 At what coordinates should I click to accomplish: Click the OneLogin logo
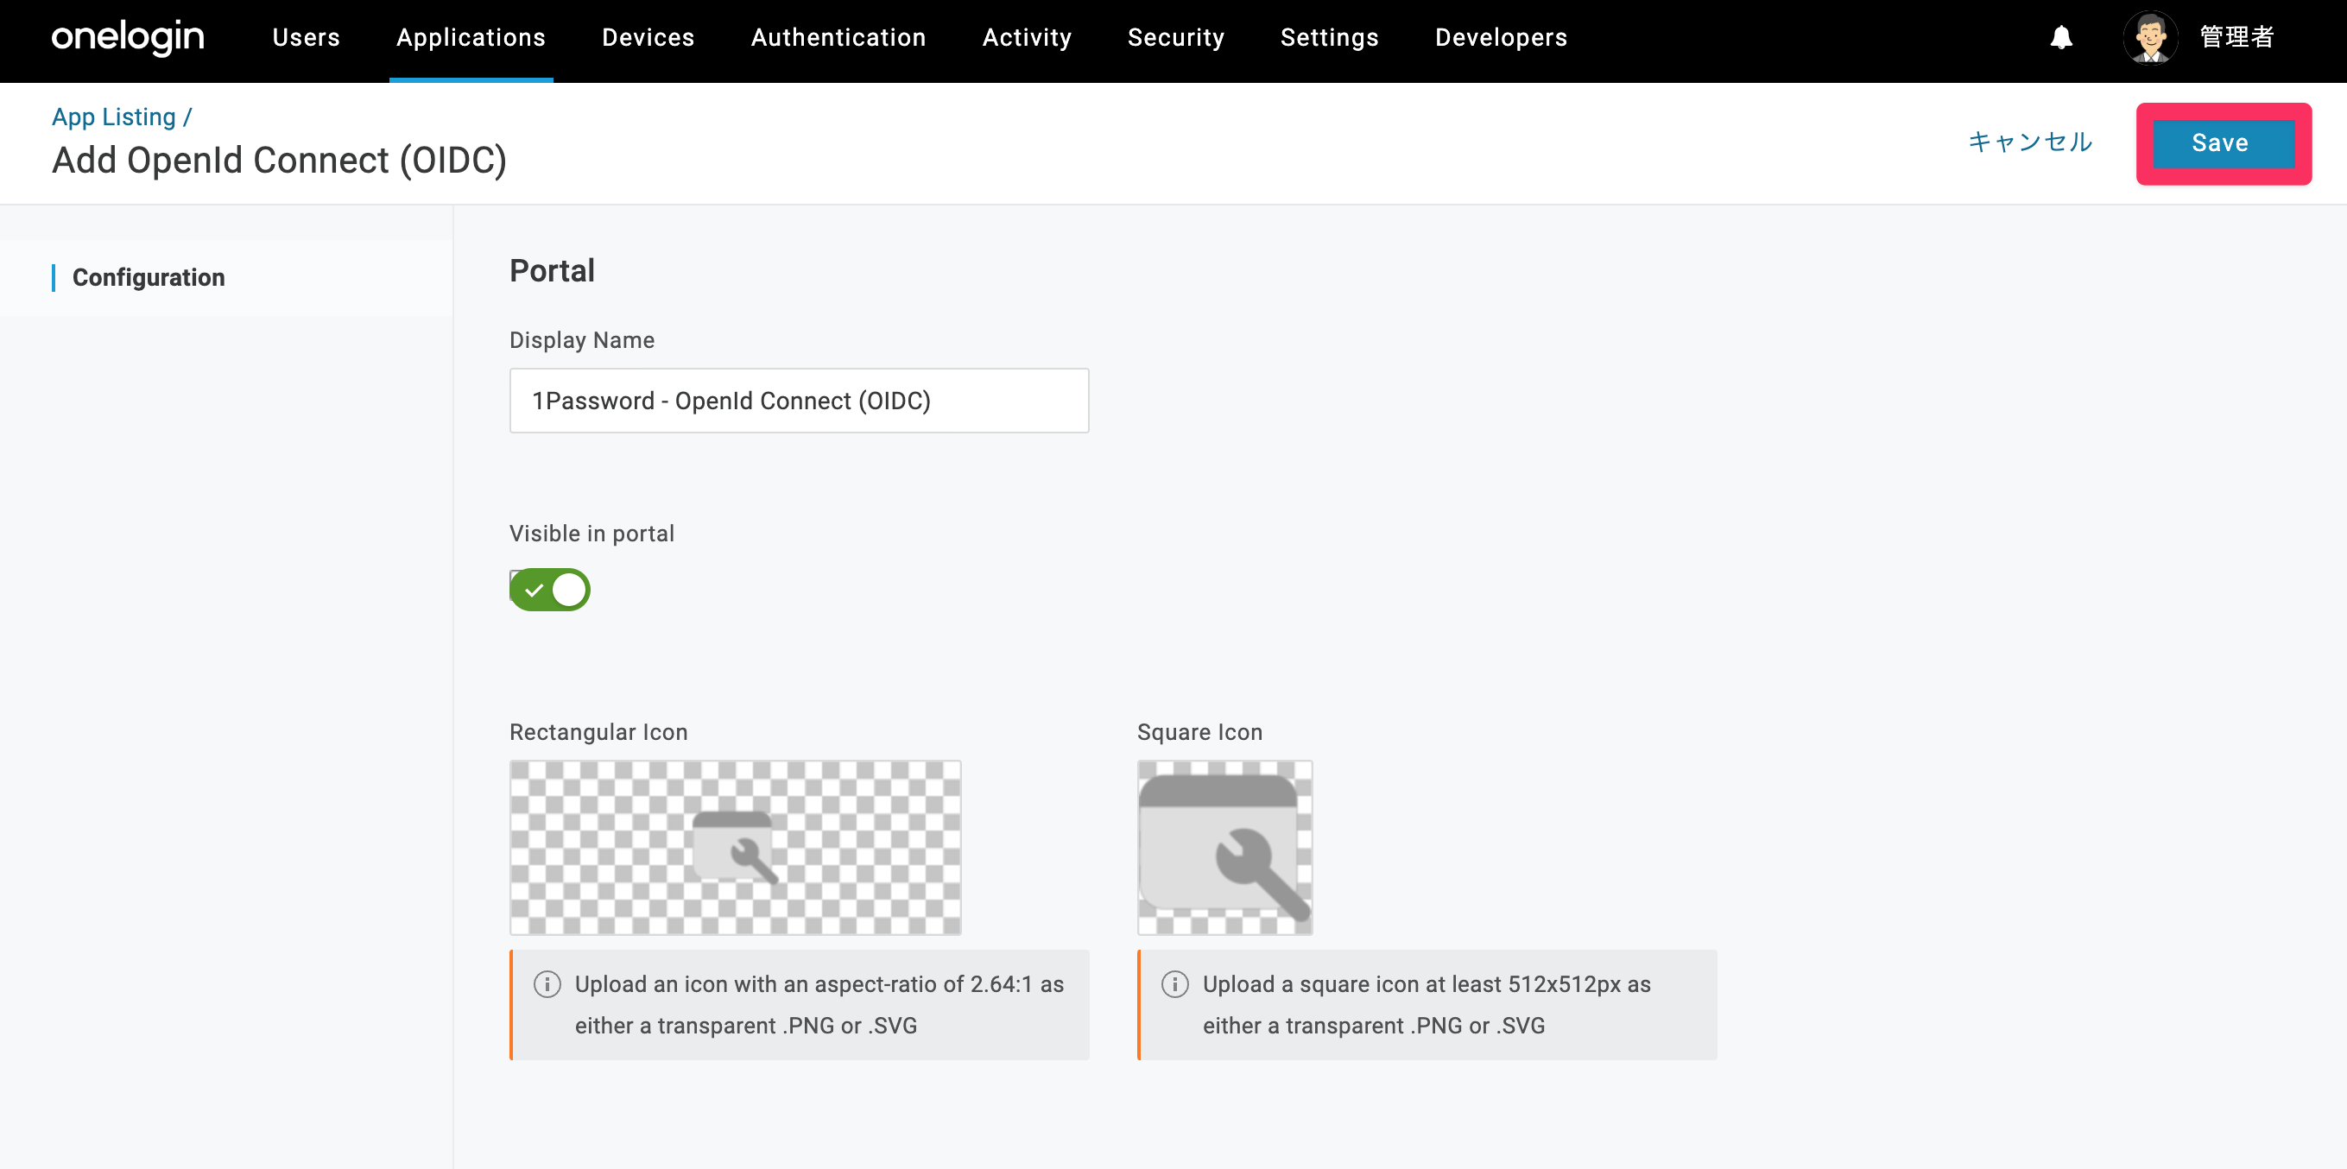click(x=128, y=37)
